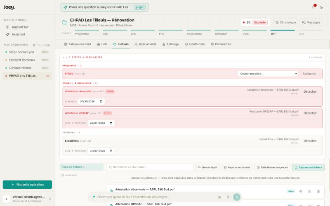The image size is (330, 206).
Task: Open the notifications bell icon
Action: click(313, 7)
